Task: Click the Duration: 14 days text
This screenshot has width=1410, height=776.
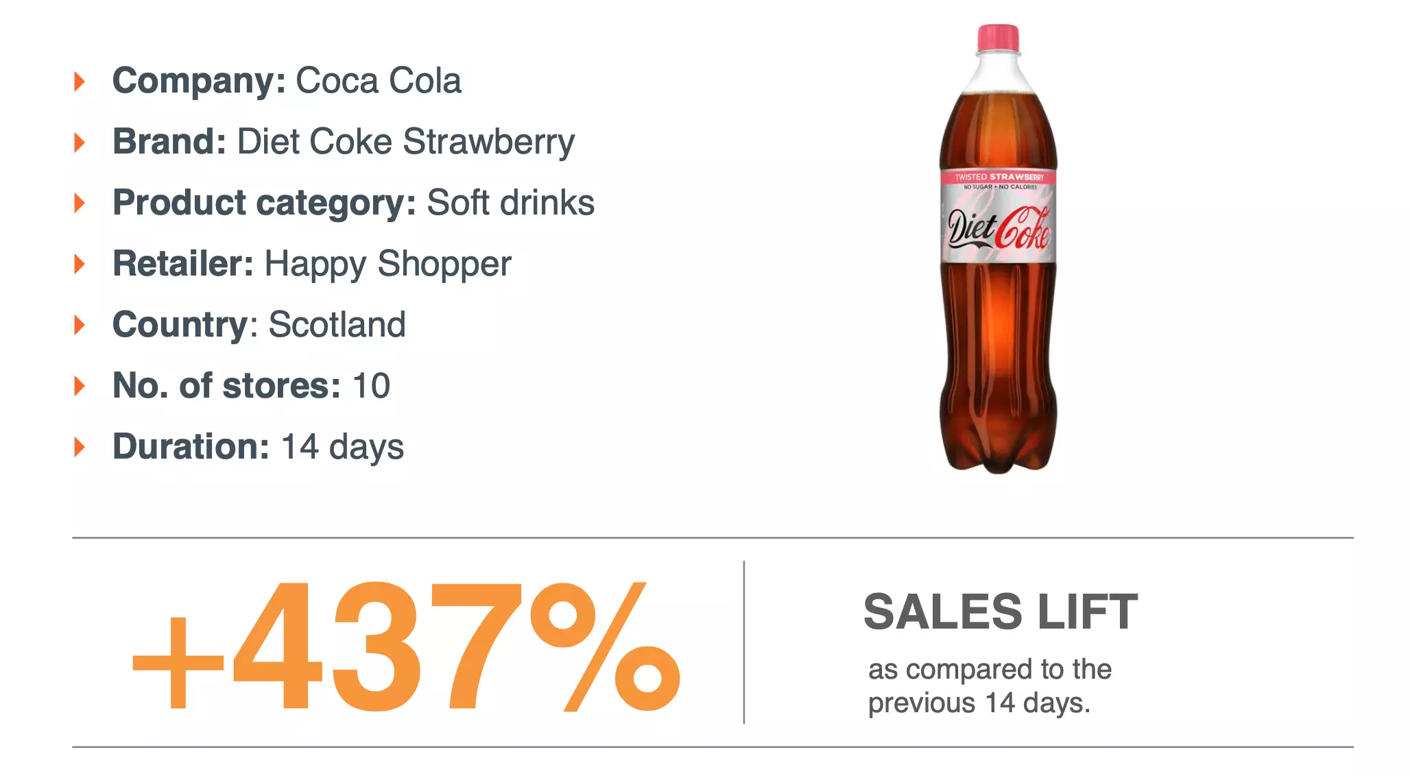Action: (258, 447)
